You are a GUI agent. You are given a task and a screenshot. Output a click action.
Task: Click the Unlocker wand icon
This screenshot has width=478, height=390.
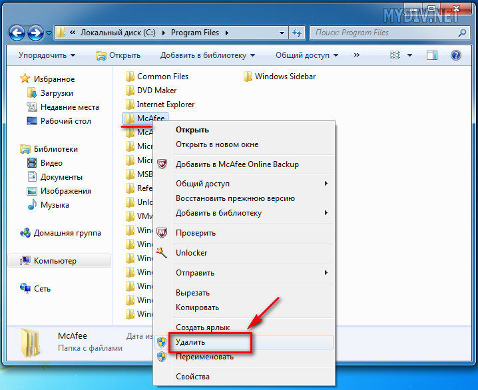coord(162,253)
